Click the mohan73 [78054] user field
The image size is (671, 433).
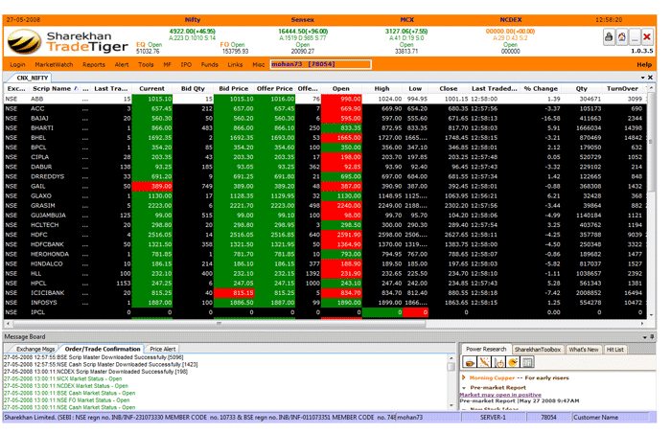pyautogui.click(x=320, y=64)
